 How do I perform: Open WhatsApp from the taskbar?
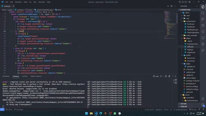pos(115,113)
